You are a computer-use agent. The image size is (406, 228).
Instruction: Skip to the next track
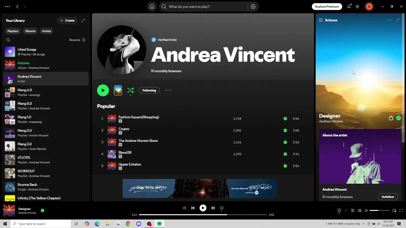click(213, 208)
